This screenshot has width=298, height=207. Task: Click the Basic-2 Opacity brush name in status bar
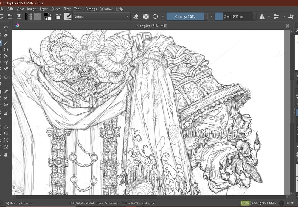[x=19, y=203]
